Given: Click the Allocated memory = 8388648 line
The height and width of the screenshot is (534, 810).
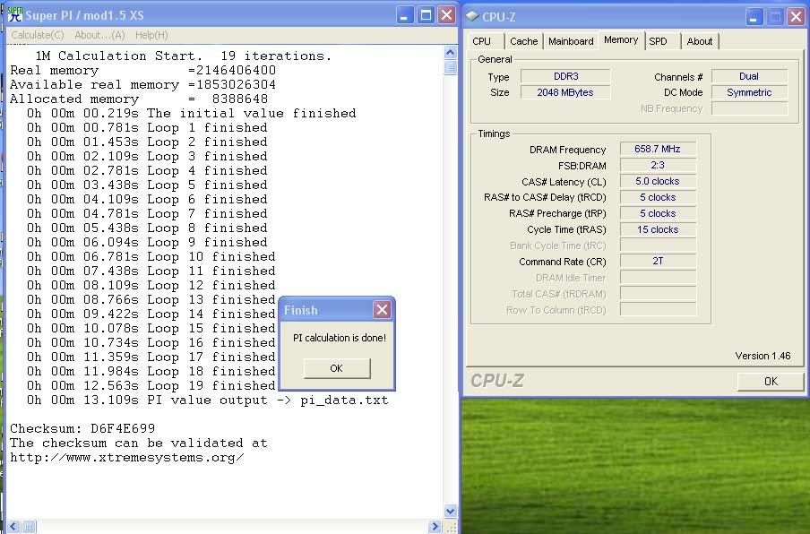Looking at the screenshot, I should click(139, 99).
